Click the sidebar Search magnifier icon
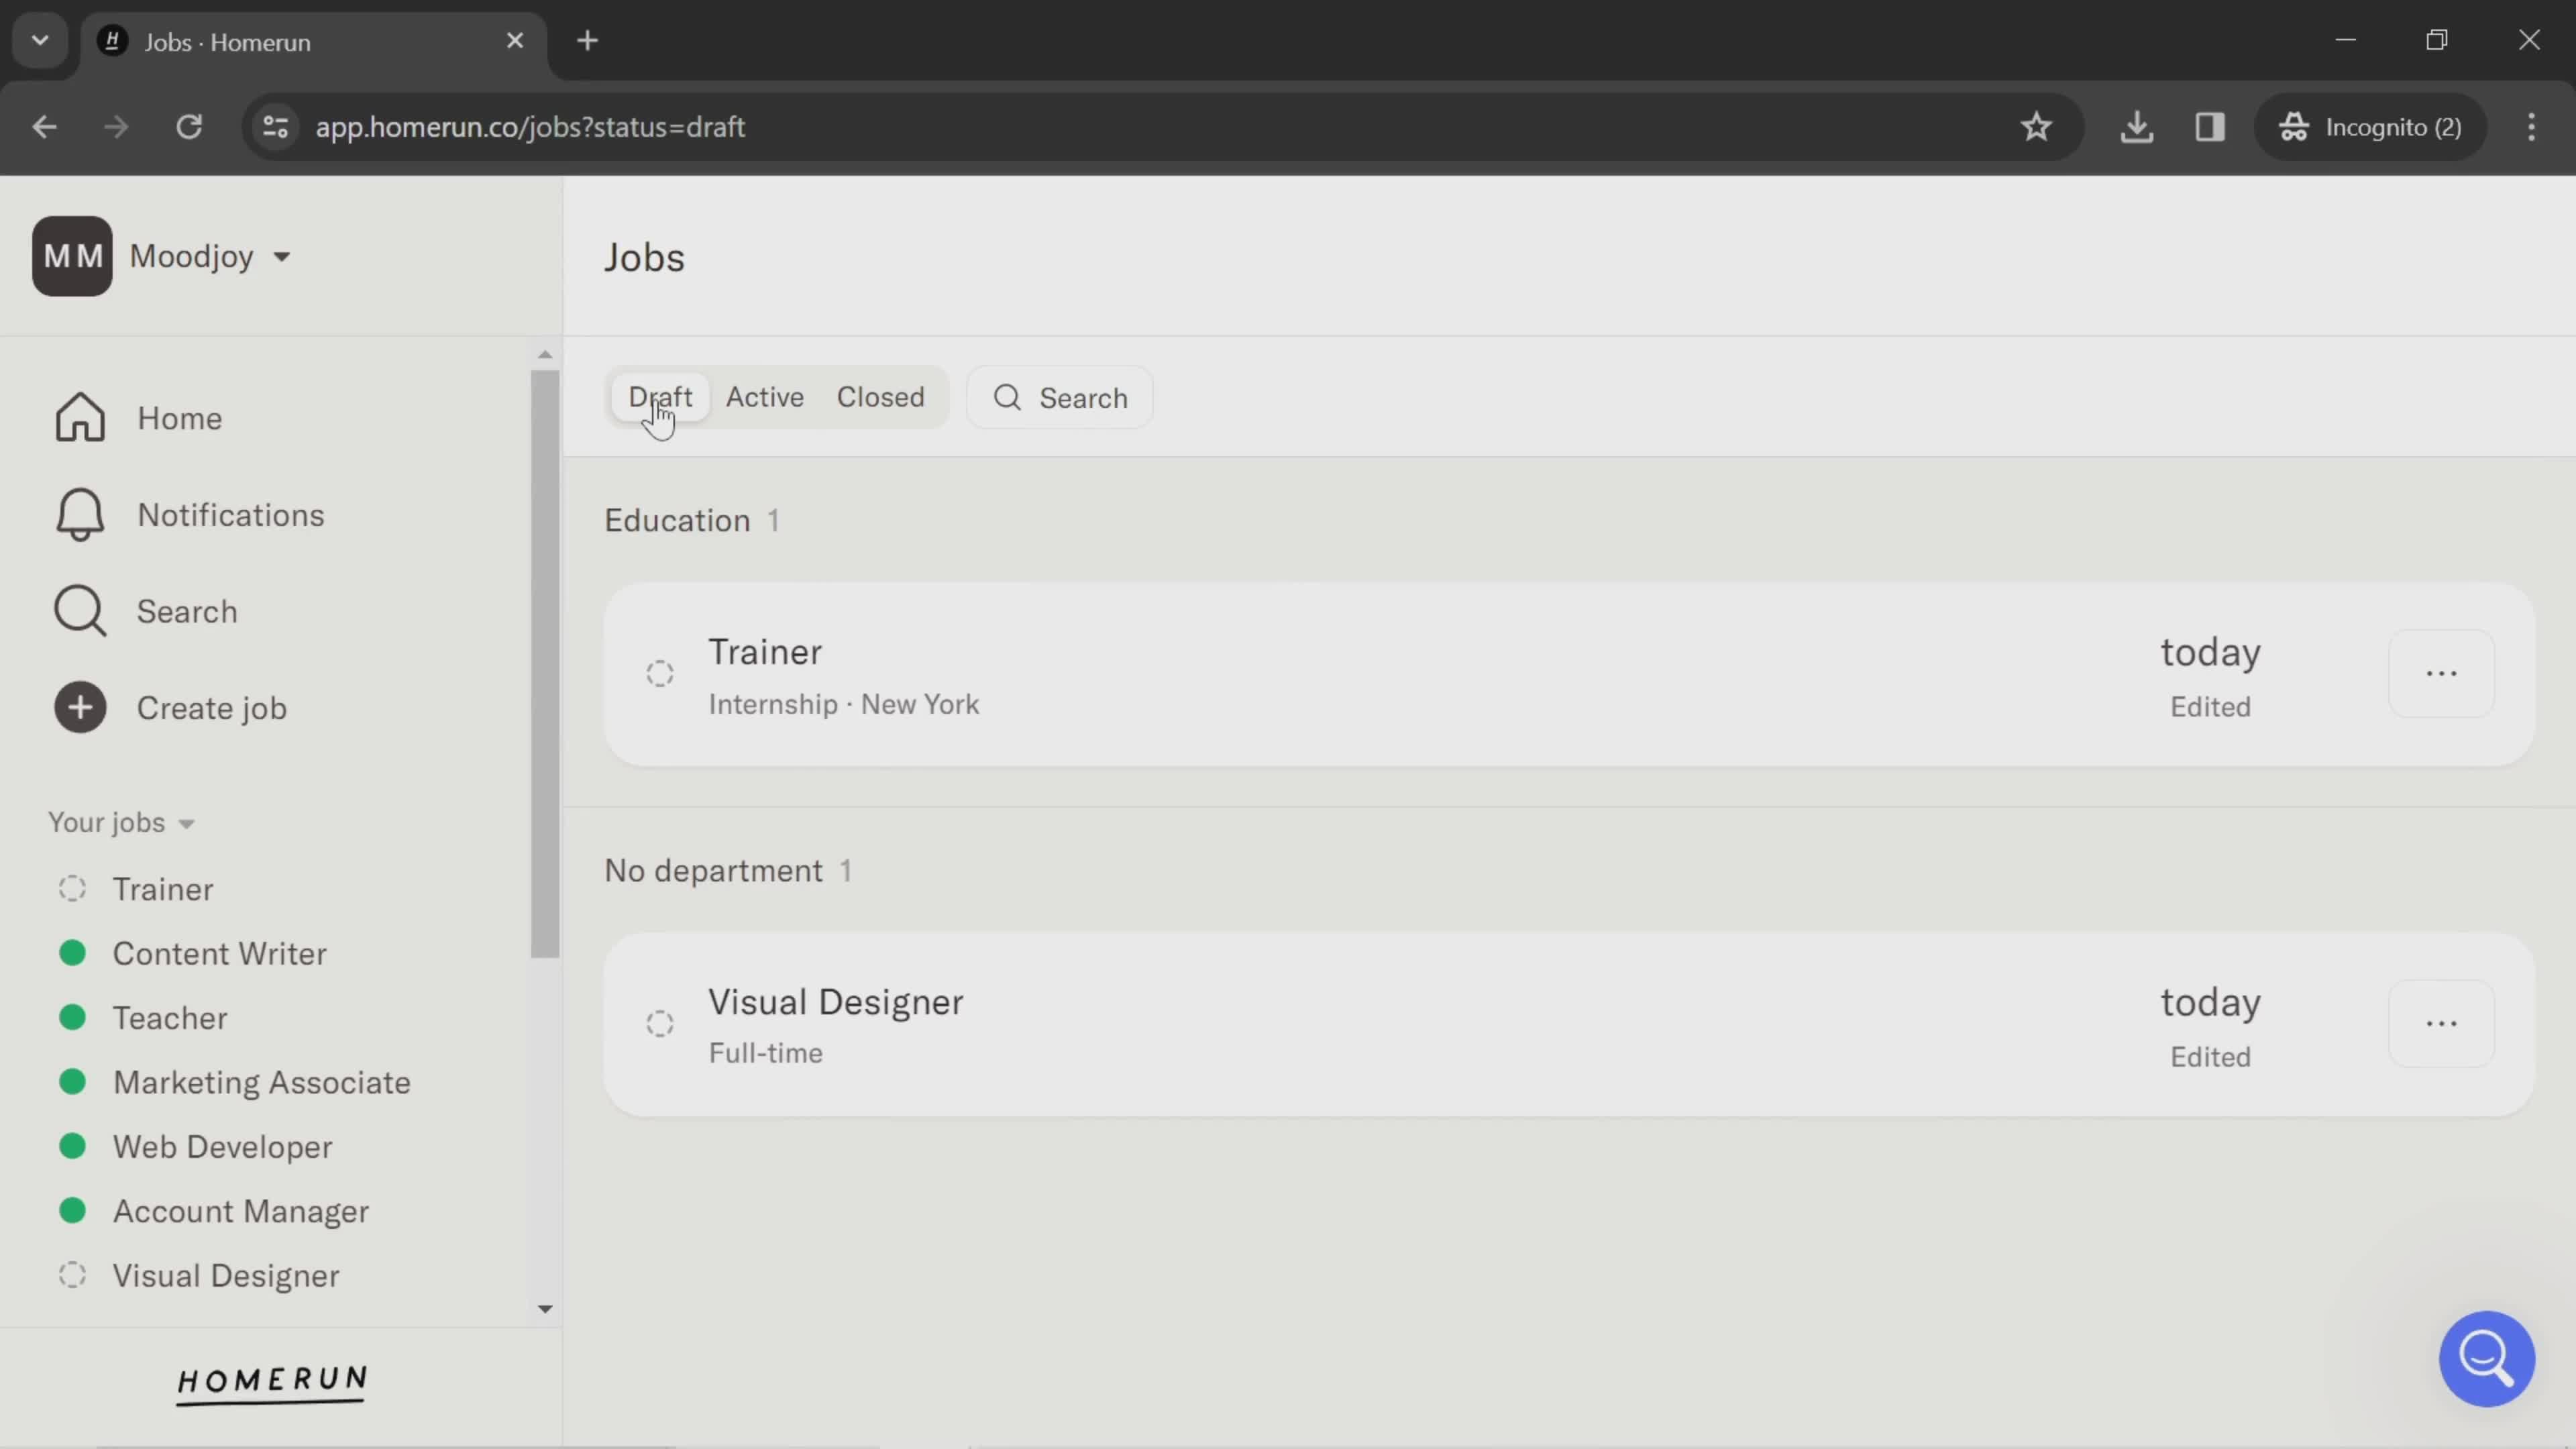Image resolution: width=2576 pixels, height=1449 pixels. click(x=80, y=611)
